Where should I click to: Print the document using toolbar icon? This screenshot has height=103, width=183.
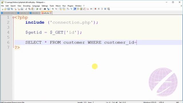coord(22,9)
